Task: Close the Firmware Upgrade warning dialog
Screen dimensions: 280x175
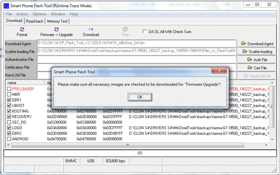Action: 219,70
